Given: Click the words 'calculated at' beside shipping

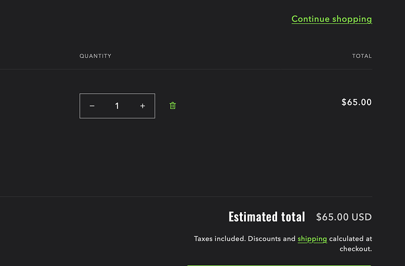Looking at the screenshot, I should pyautogui.click(x=350, y=238).
